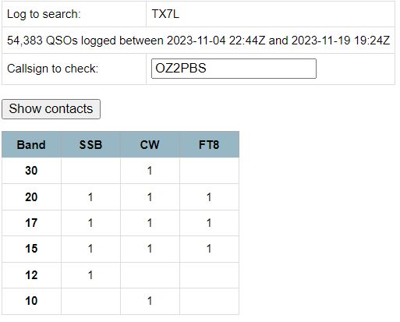Click the 12 band row label

(31, 275)
